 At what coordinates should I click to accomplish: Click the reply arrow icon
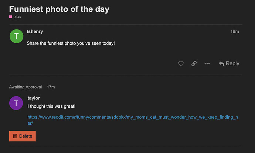coord(222,64)
